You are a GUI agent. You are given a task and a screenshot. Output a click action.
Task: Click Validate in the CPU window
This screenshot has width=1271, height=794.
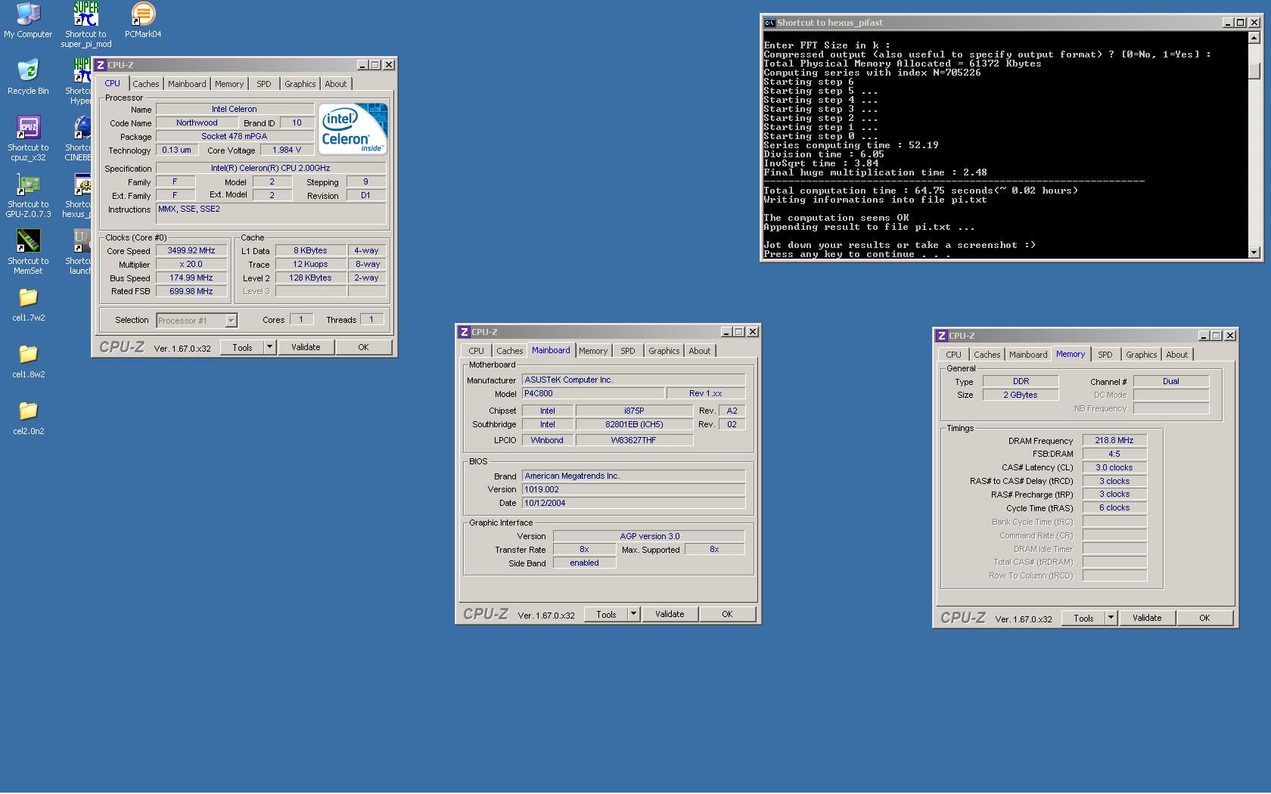tap(306, 347)
